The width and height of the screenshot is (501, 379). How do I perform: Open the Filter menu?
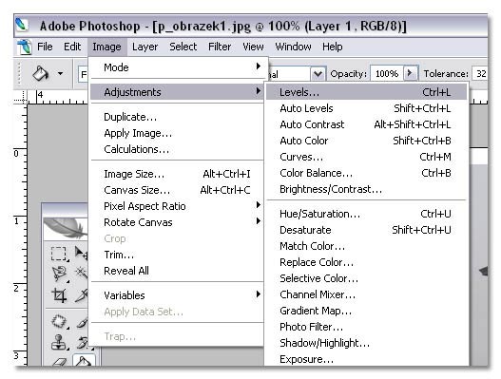click(220, 47)
